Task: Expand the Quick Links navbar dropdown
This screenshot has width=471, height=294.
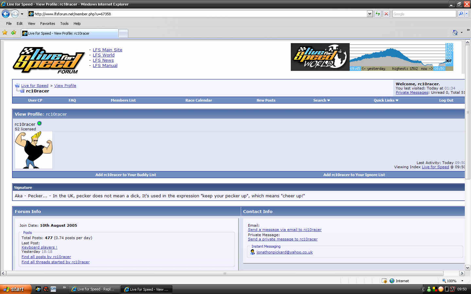Action: [386, 100]
